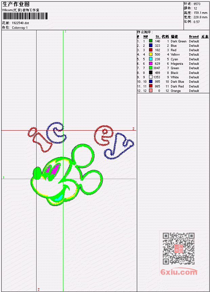Select the stitch count "1353" for White

click(156, 77)
